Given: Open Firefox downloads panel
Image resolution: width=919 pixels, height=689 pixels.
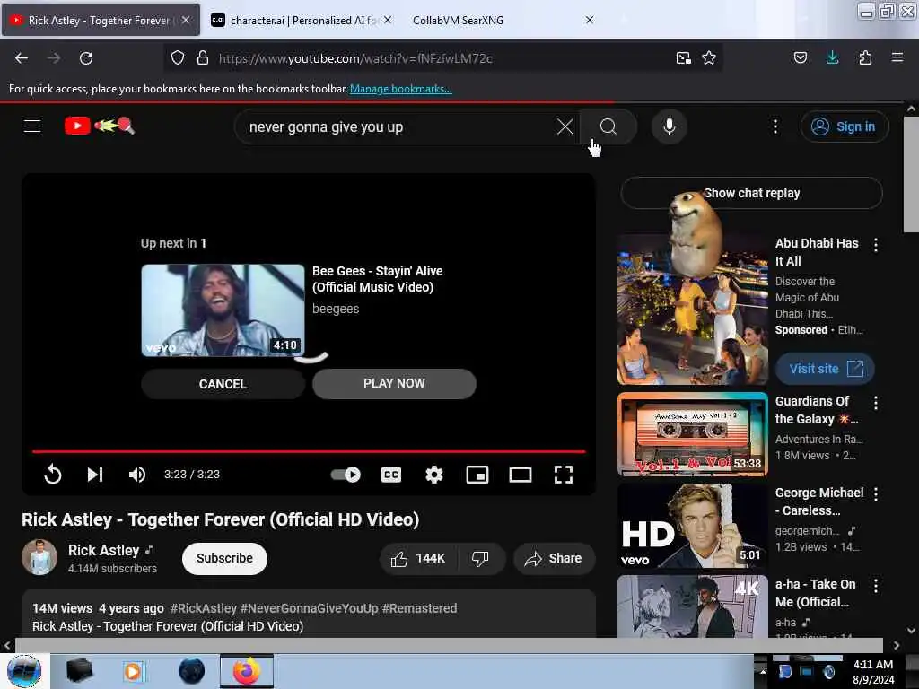Looking at the screenshot, I should [832, 57].
